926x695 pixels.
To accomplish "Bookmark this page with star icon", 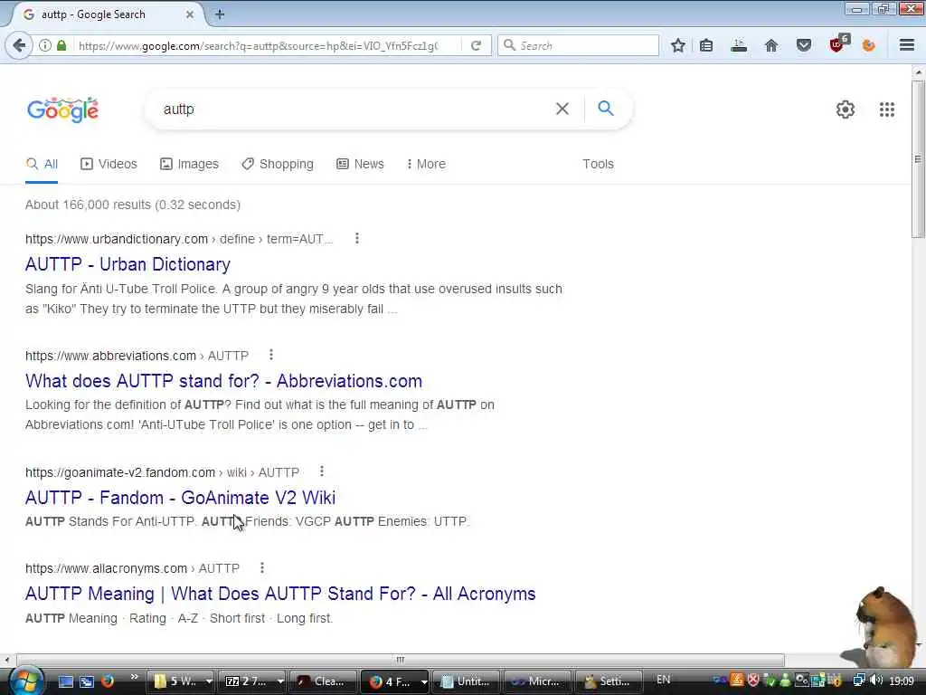I will point(678,45).
